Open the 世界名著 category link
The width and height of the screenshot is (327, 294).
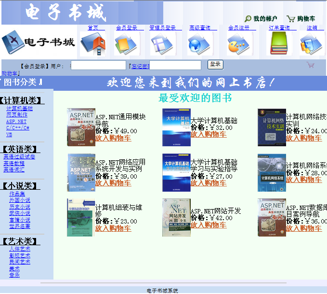[x=20, y=226]
